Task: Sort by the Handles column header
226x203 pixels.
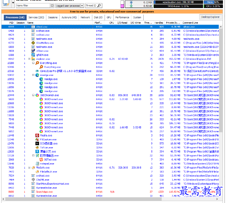Action: tap(159, 23)
